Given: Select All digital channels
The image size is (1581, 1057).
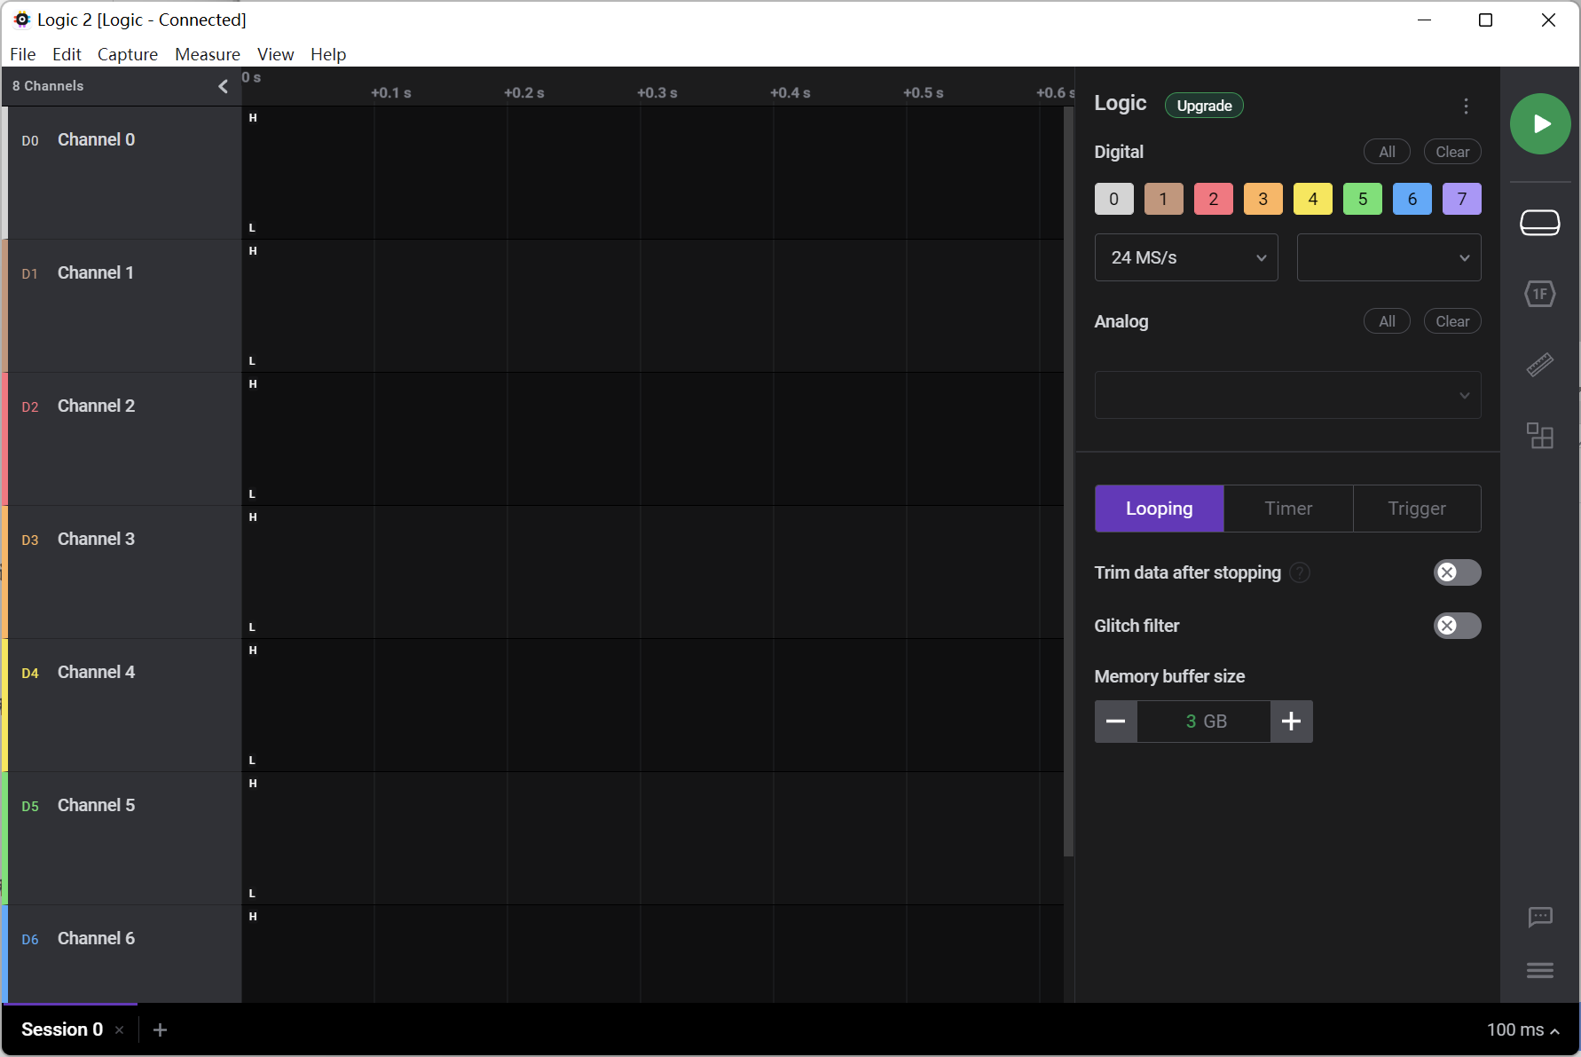Looking at the screenshot, I should point(1387,152).
